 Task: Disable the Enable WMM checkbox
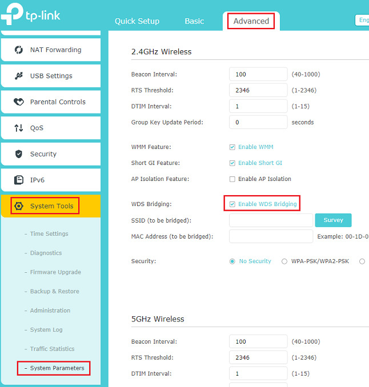point(232,147)
